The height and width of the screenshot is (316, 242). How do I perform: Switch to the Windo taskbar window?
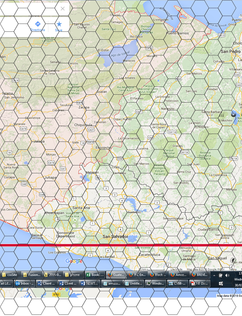point(155,283)
